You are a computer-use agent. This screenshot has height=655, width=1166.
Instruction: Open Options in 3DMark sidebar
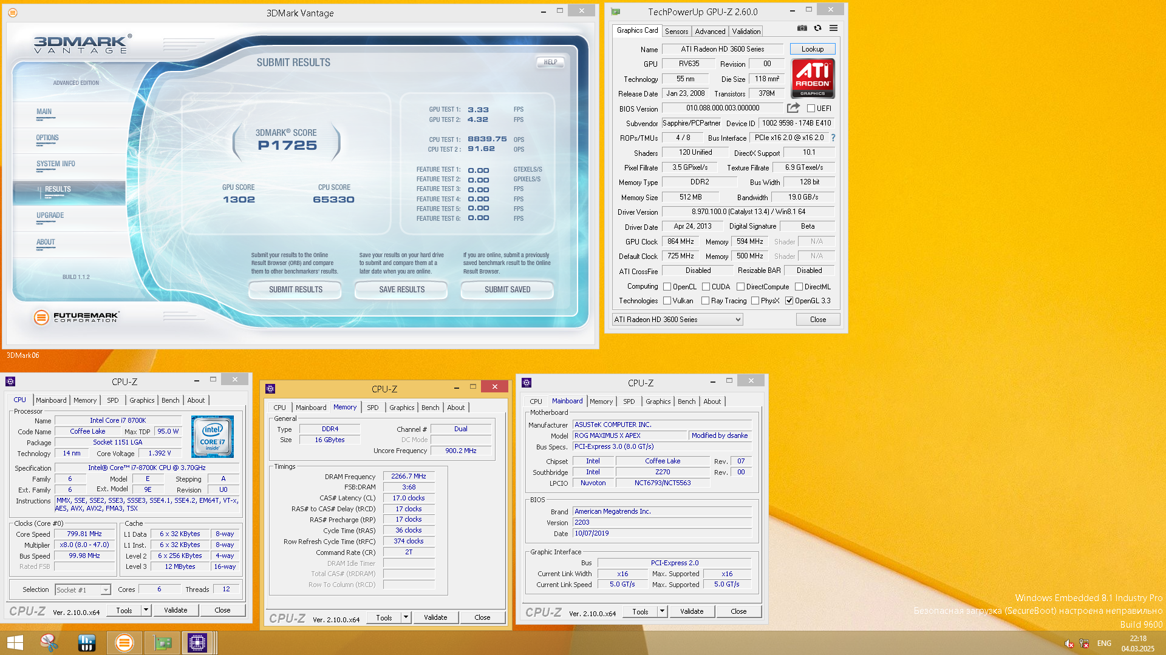47,138
